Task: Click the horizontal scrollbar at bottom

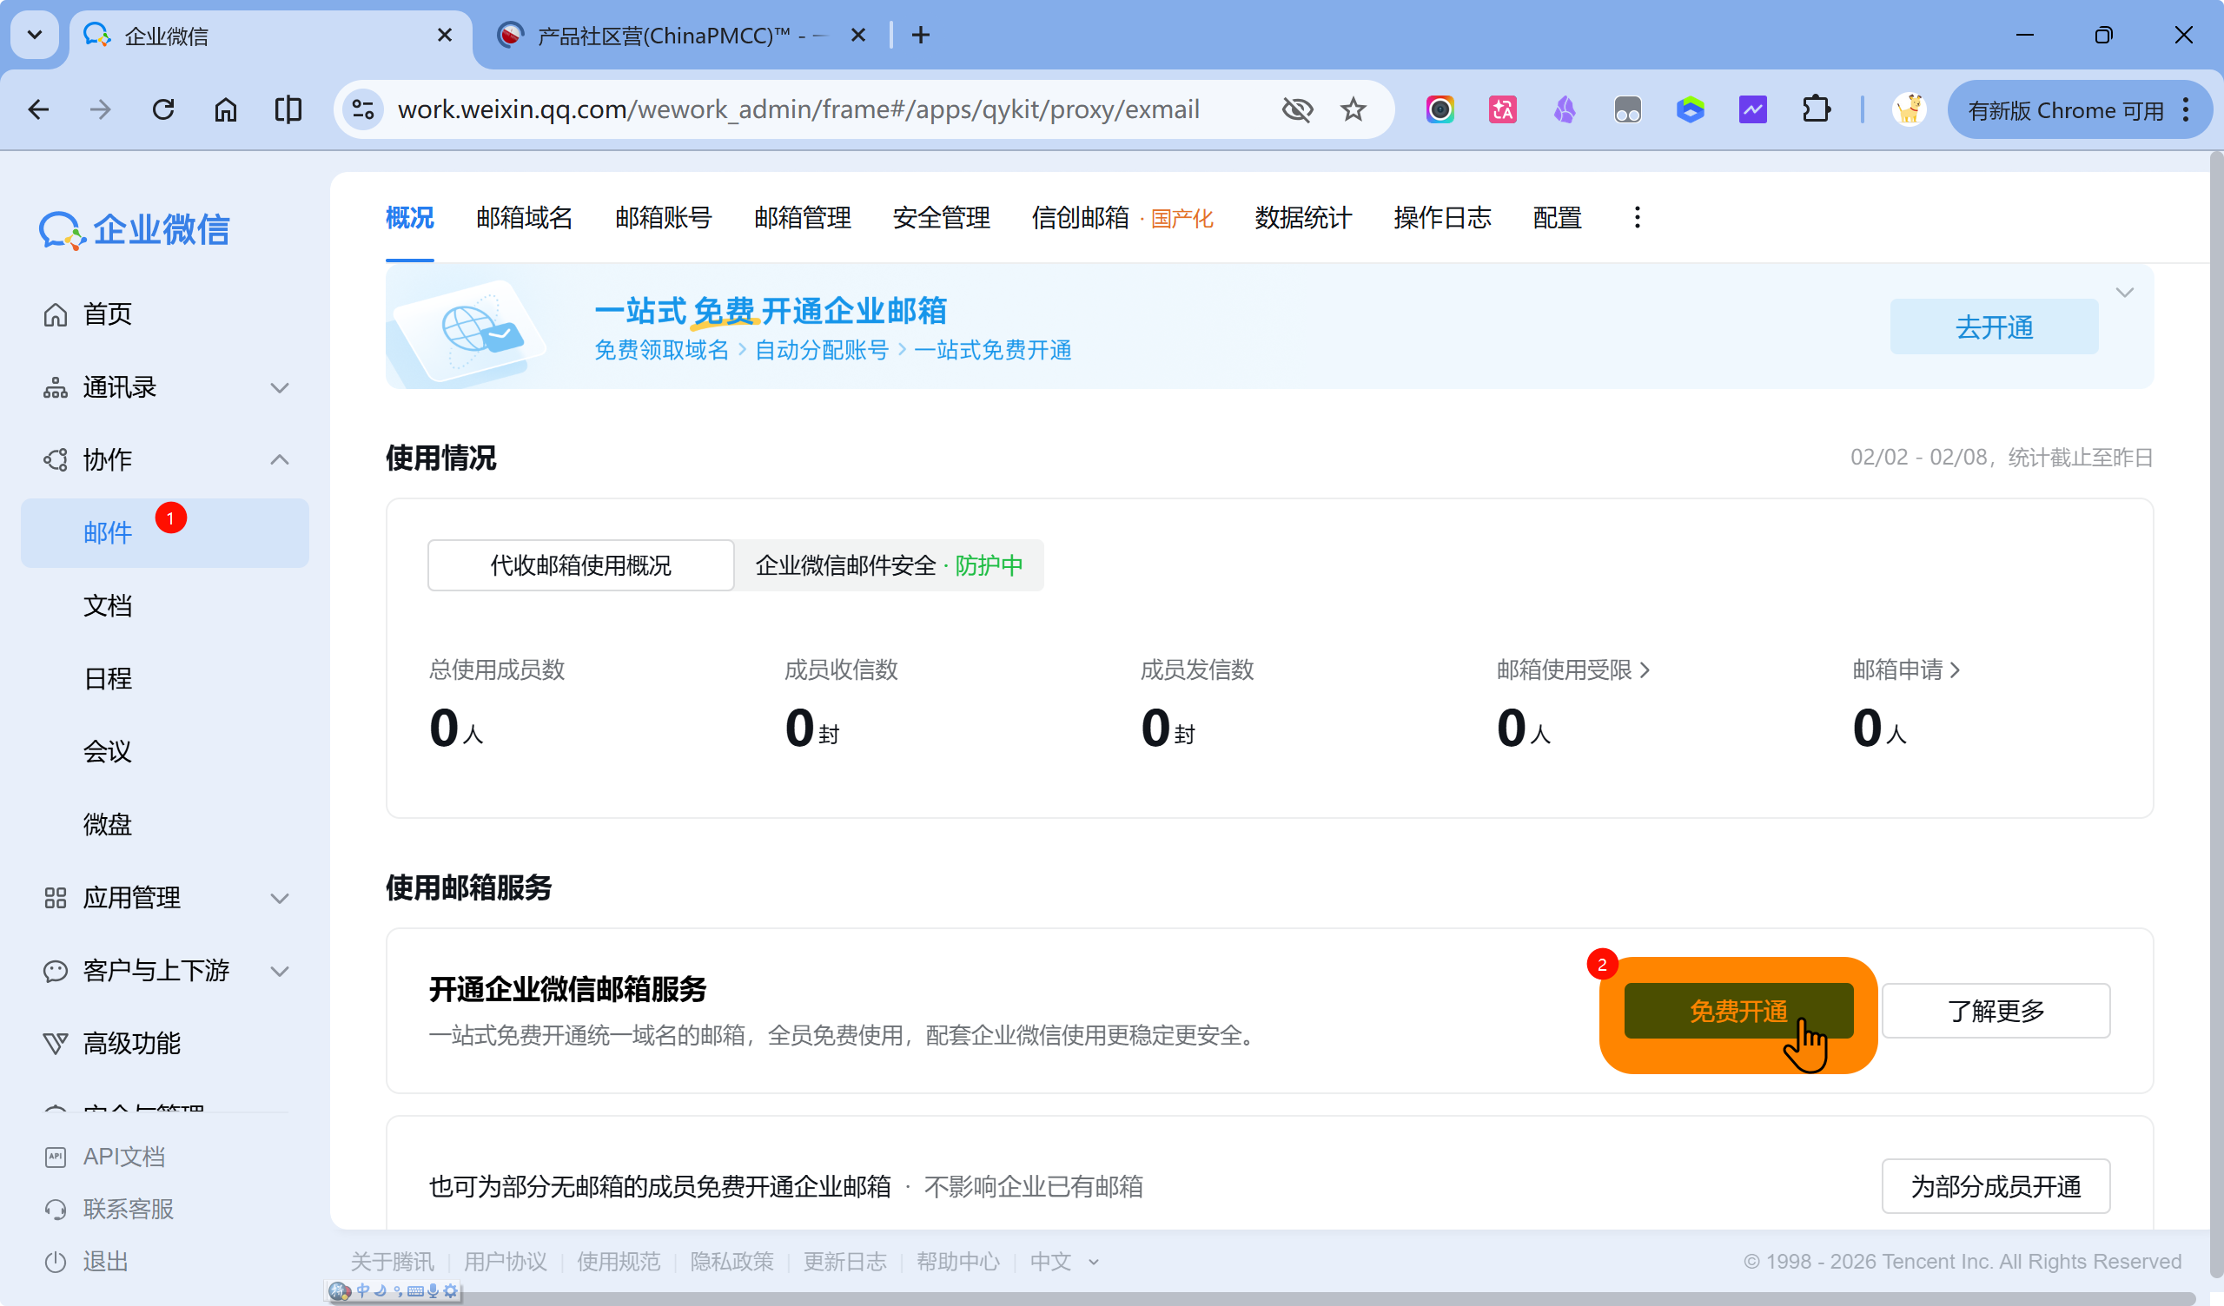Action: [x=1235, y=1298]
